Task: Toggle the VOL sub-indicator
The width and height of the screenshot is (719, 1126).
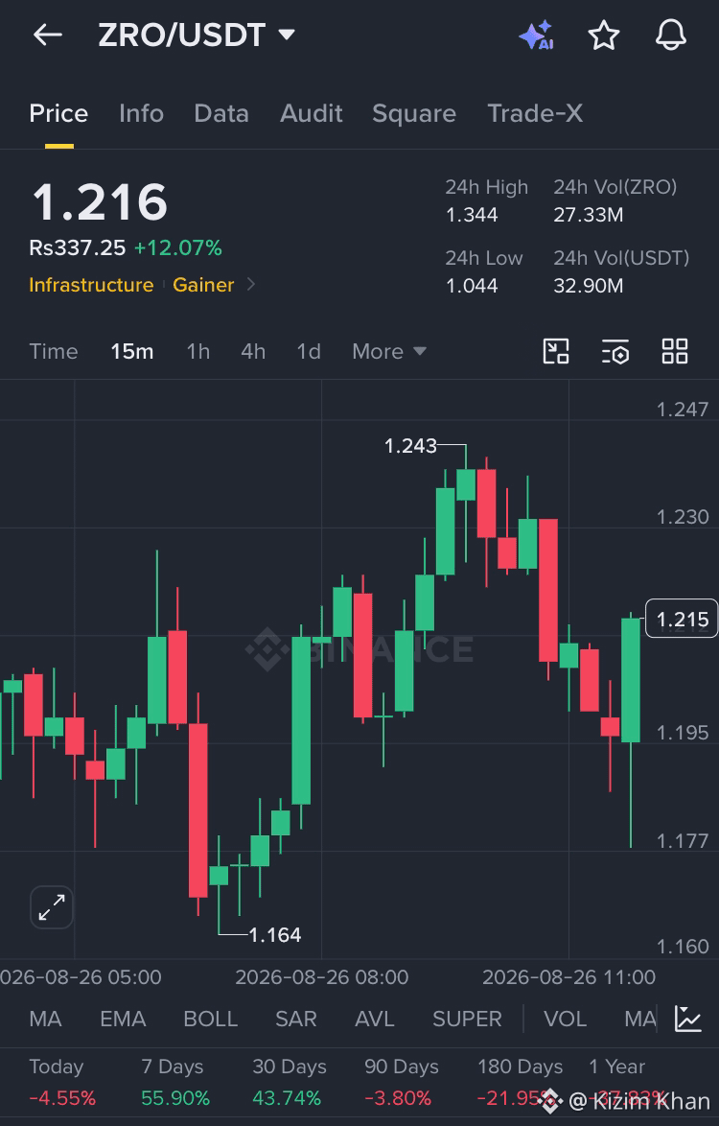Action: pos(566,1019)
